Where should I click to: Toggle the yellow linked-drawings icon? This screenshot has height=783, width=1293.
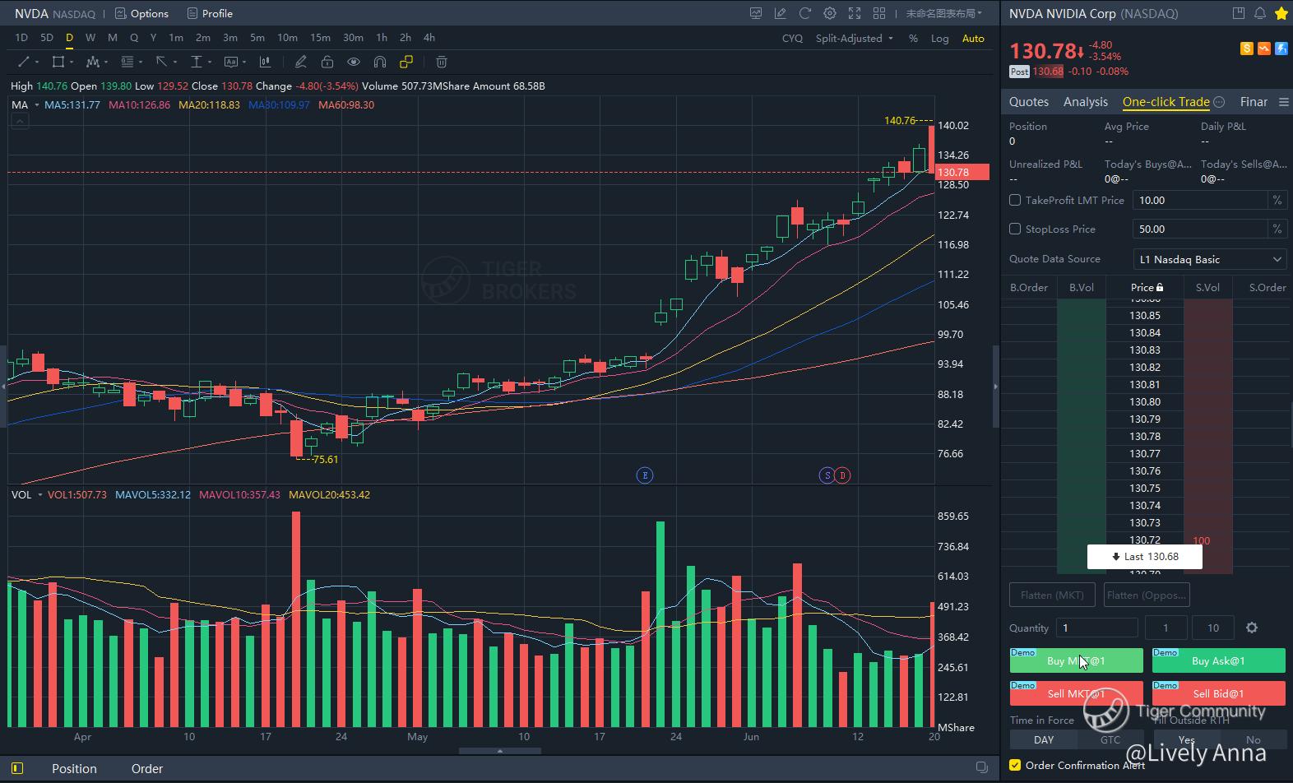pos(406,62)
